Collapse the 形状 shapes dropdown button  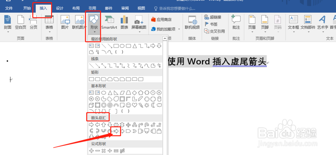pyautogui.click(x=94, y=24)
